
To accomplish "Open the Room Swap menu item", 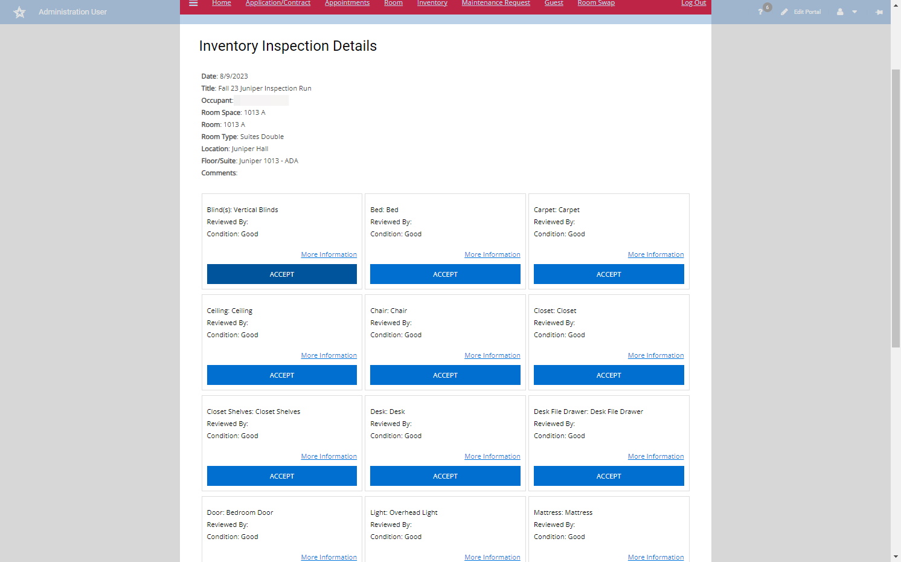I will click(x=596, y=3).
